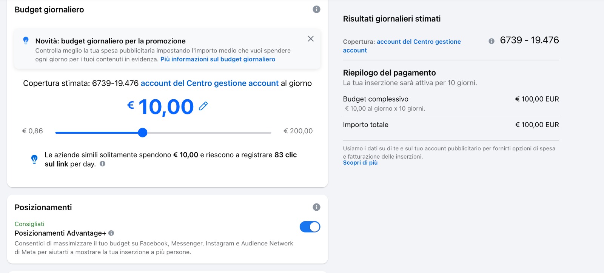The width and height of the screenshot is (604, 273).
Task: Click the lightbulb icon in the Novità banner
Action: coord(26,40)
